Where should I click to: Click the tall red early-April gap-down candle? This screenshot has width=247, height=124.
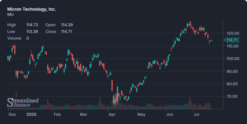pyautogui.click(x=112, y=86)
